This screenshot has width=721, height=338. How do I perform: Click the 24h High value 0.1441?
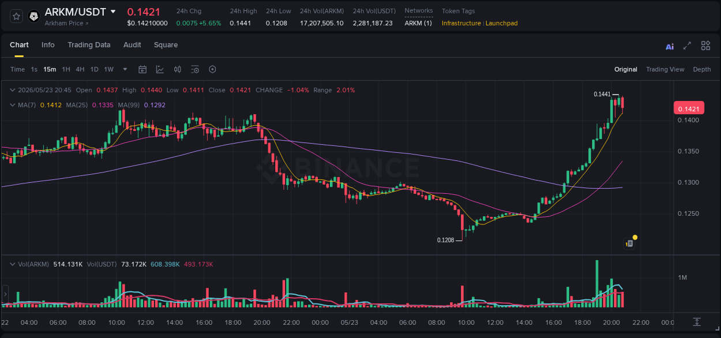coord(240,23)
